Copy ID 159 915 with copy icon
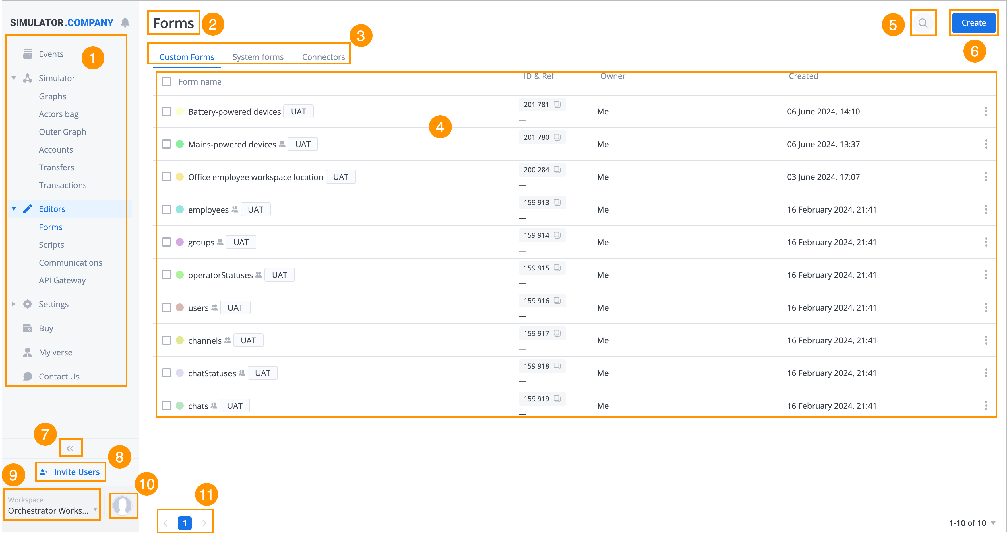Image resolution: width=1007 pixels, height=534 pixels. tap(557, 268)
